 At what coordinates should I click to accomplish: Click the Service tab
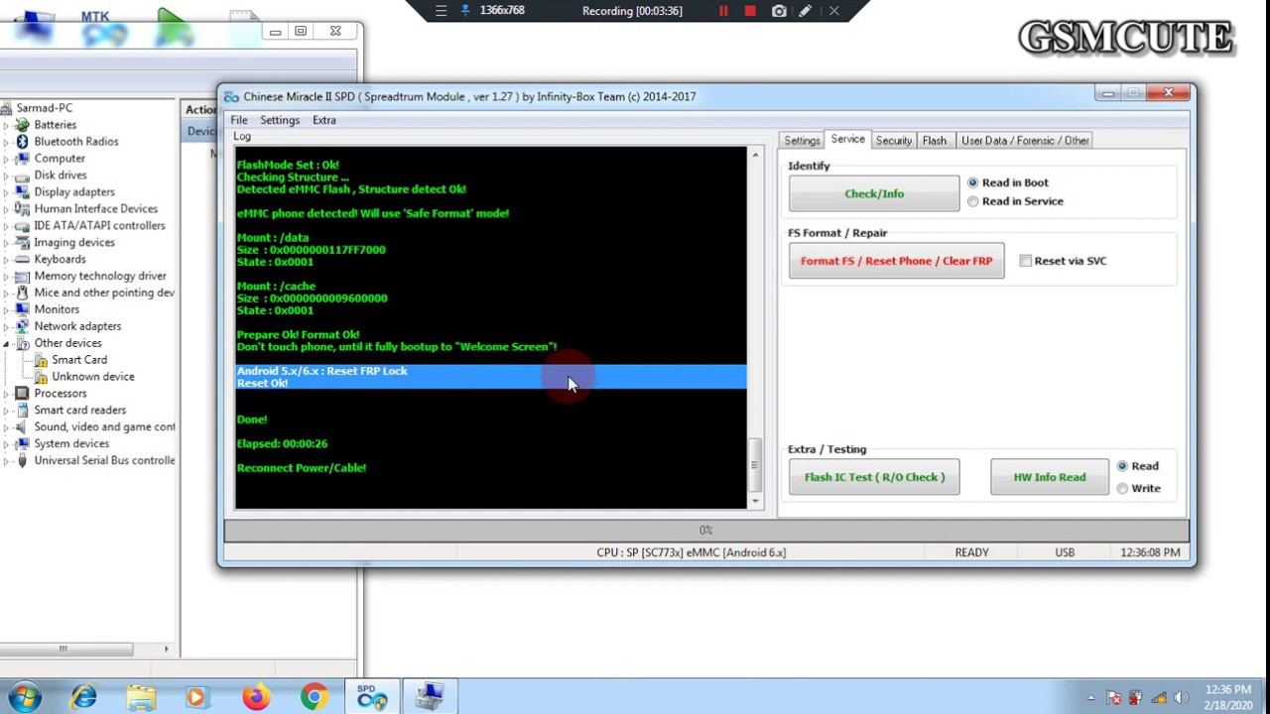847,139
